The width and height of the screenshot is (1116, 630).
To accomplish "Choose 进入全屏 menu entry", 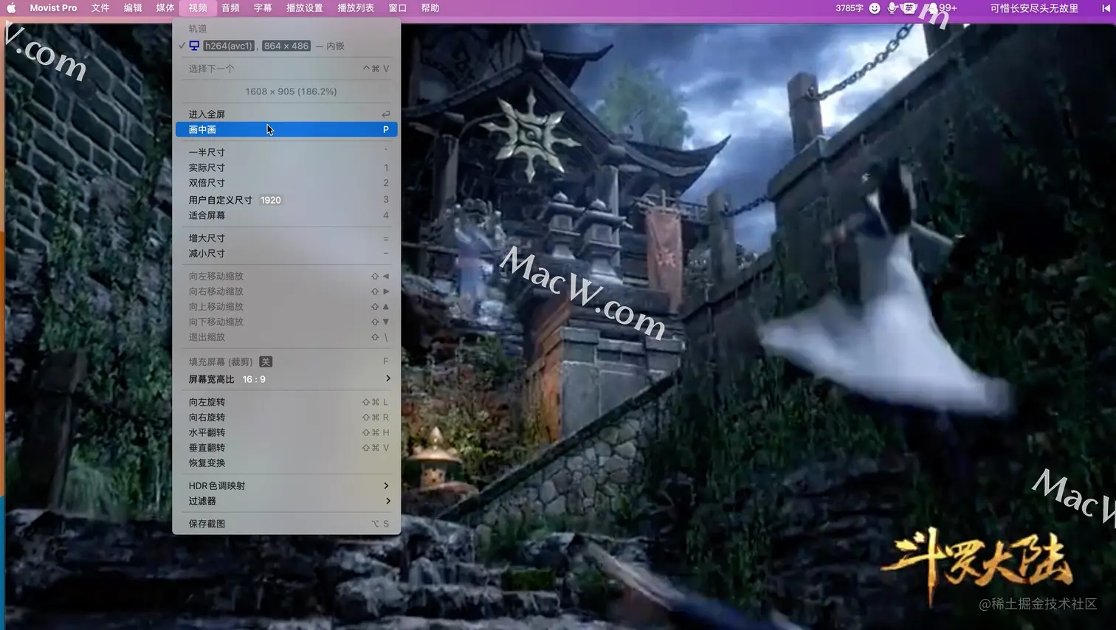I will coord(286,114).
